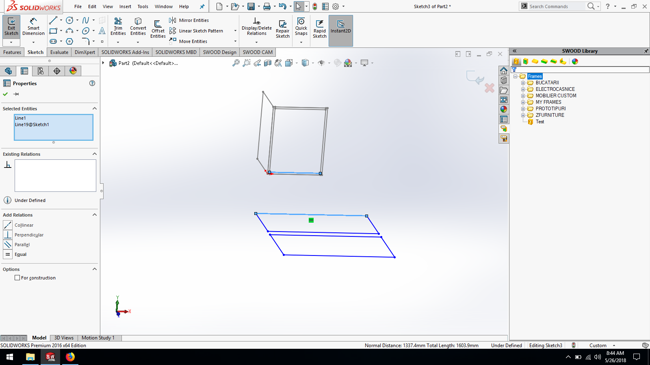The image size is (650, 365).
Task: Accept the properties with the green checkmark
Action: coord(5,94)
